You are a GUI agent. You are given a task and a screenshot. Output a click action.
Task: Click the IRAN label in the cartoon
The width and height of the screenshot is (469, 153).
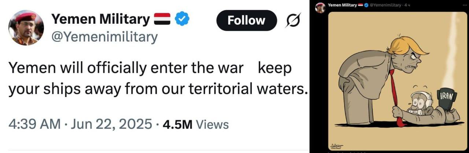point(447,97)
